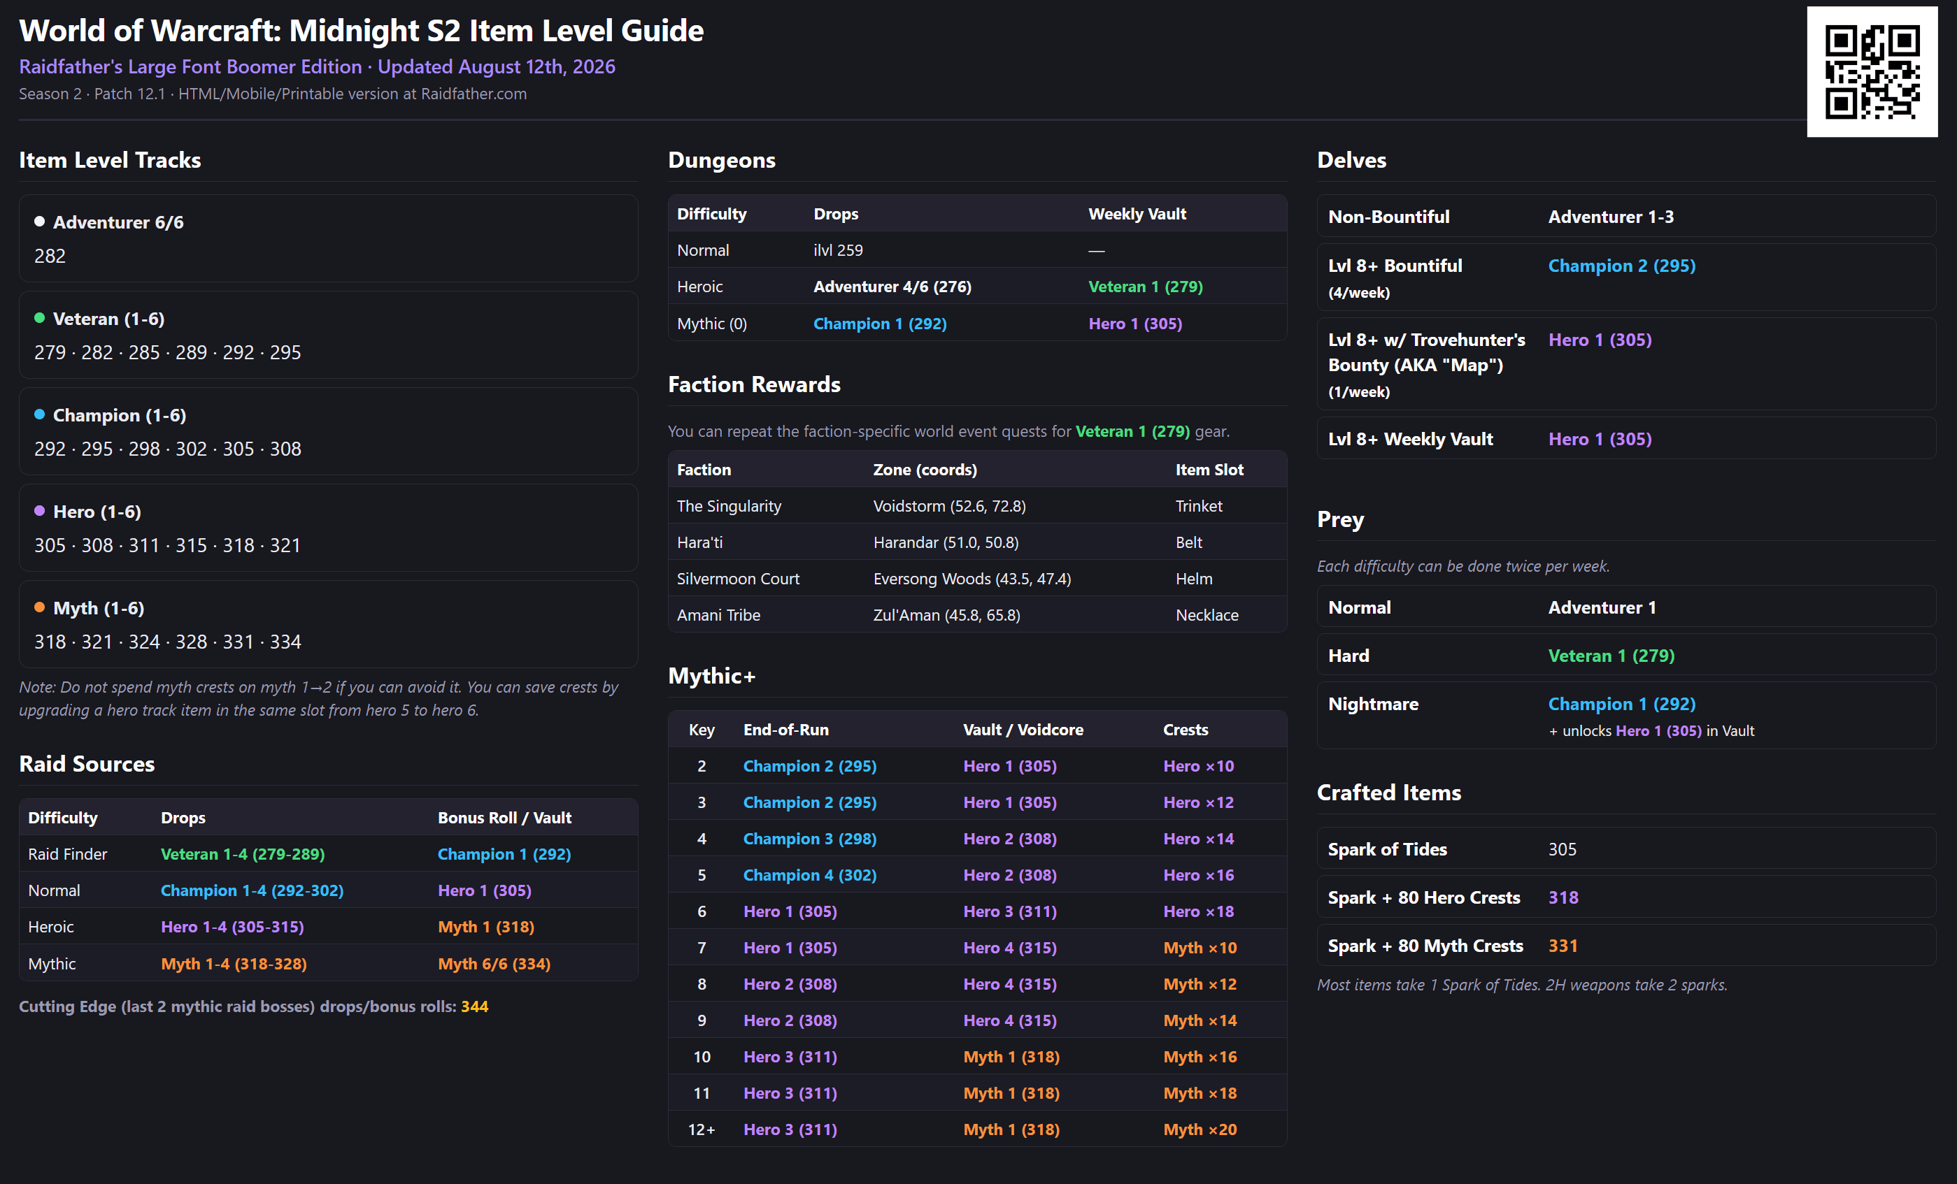This screenshot has height=1184, width=1957.
Task: Click unlocks Hero 1 (305) in Vault note
Action: click(x=1651, y=731)
